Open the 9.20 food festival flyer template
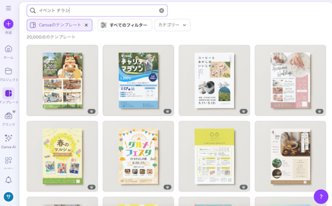Viewport: 332px width, 206px height. 62,80
